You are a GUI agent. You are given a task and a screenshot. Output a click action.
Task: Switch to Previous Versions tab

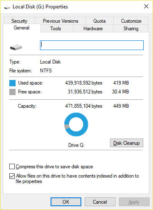60,21
